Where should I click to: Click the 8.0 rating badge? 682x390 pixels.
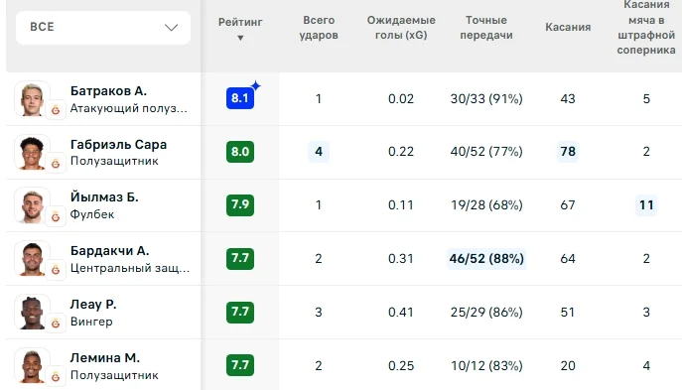[240, 152]
